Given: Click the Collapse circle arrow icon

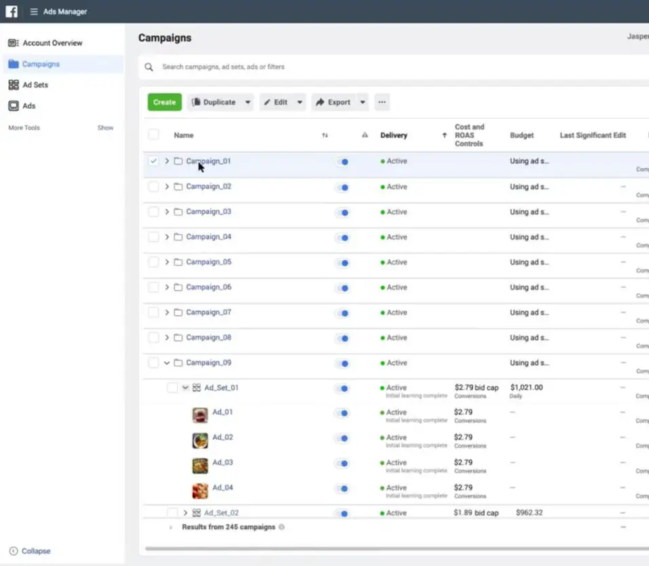Looking at the screenshot, I should pyautogui.click(x=14, y=551).
